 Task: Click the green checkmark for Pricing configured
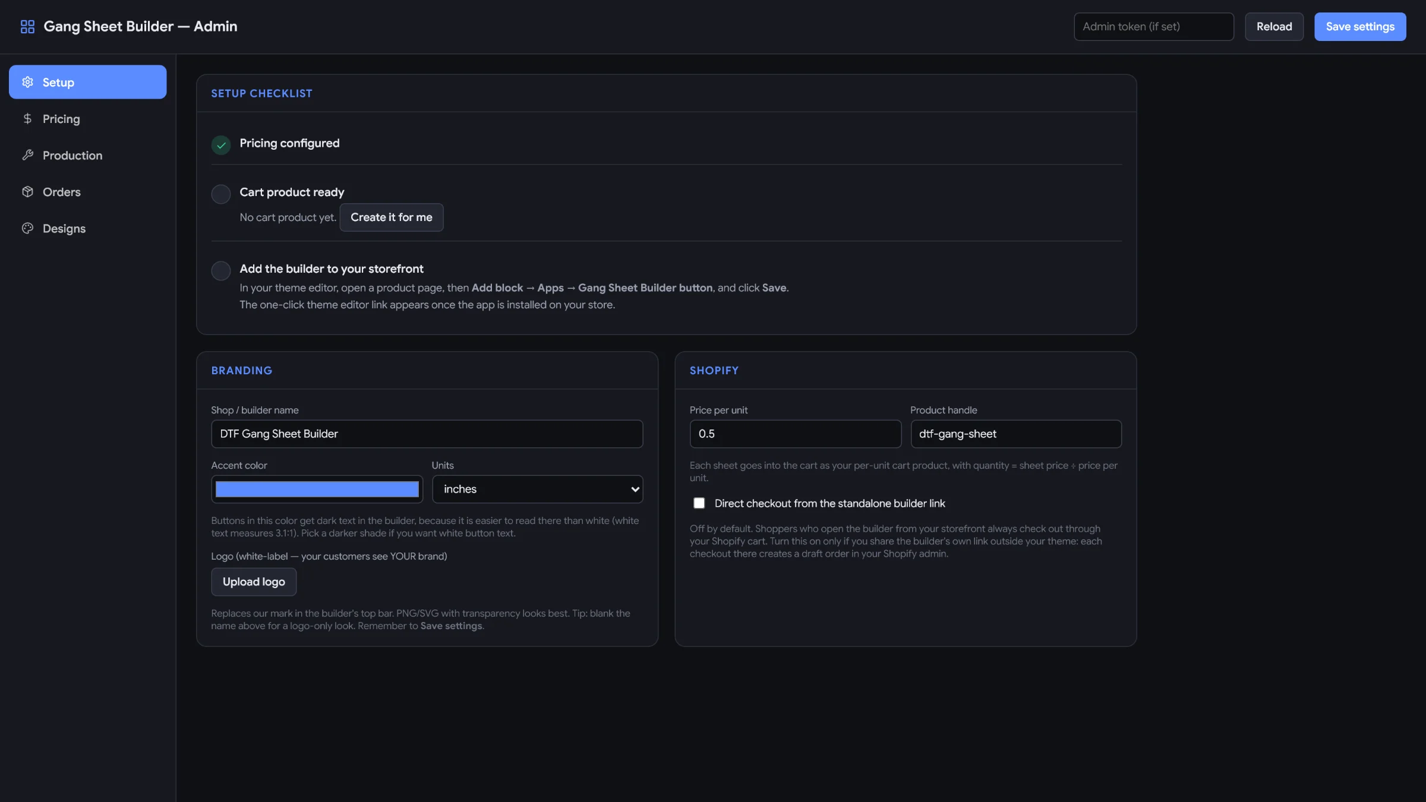221,145
